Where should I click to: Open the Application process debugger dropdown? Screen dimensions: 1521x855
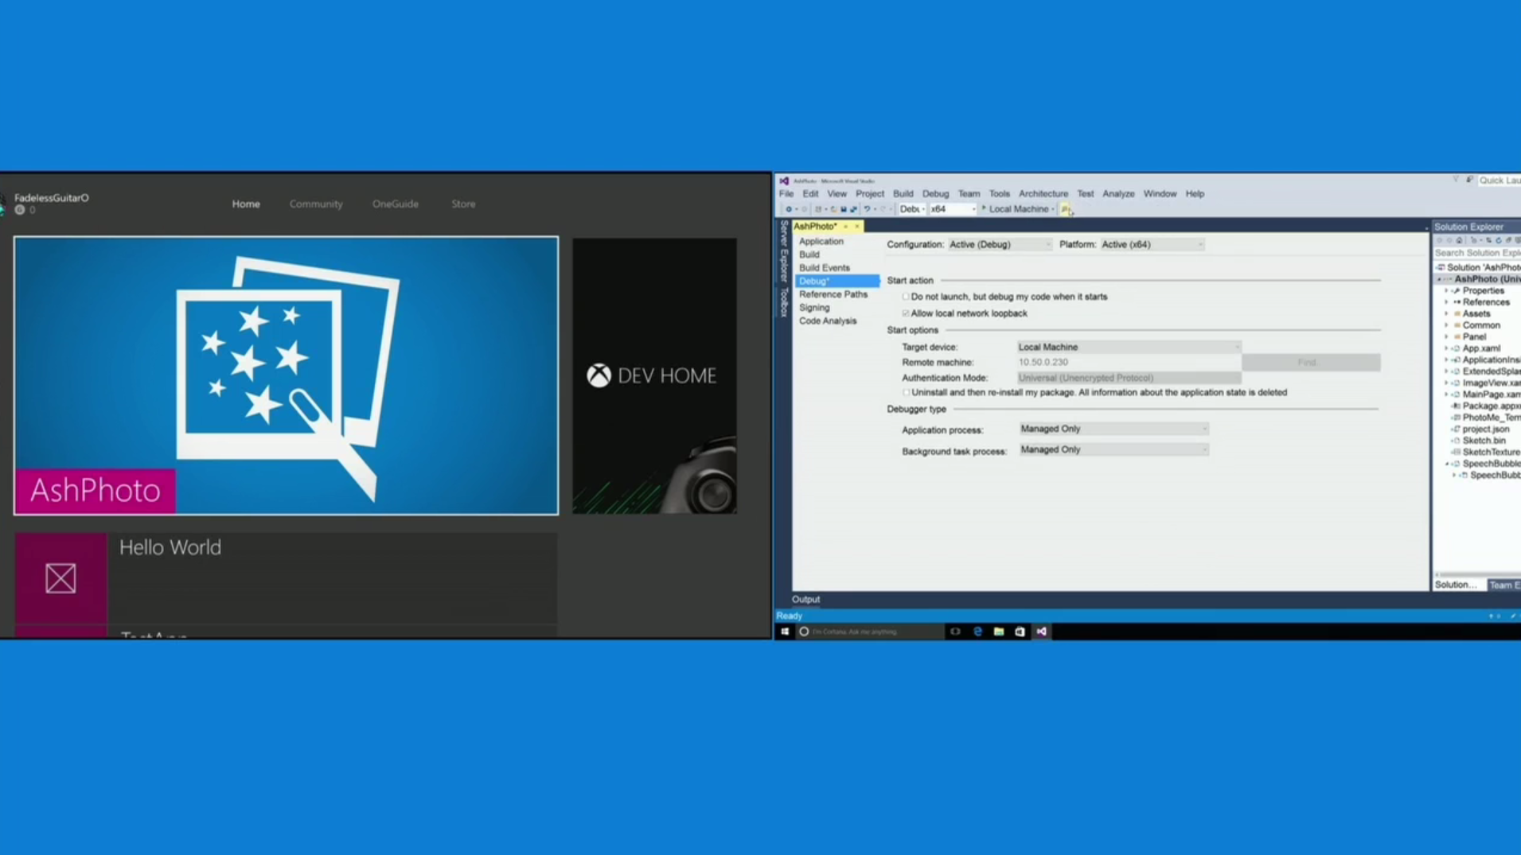click(1113, 429)
